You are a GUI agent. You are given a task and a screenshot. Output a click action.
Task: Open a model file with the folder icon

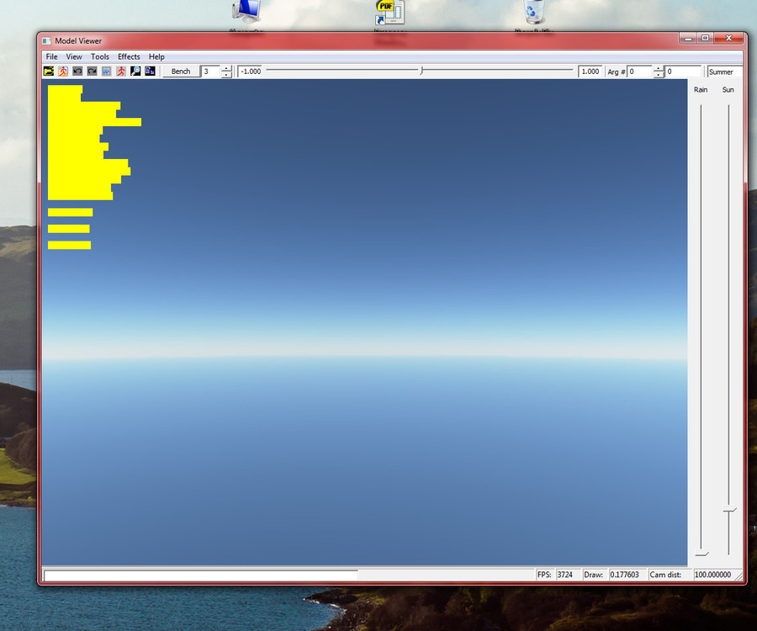pyautogui.click(x=47, y=72)
